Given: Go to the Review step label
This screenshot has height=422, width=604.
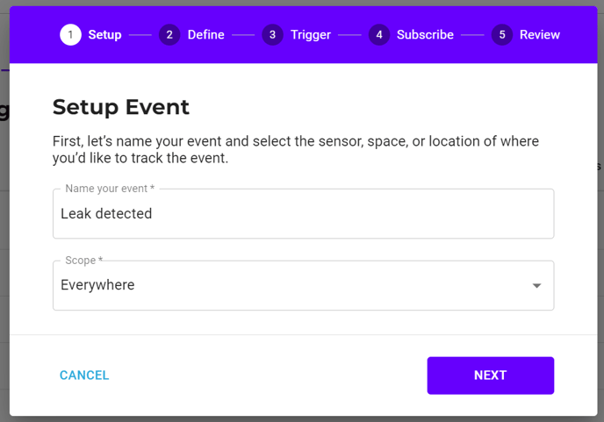Looking at the screenshot, I should (540, 34).
